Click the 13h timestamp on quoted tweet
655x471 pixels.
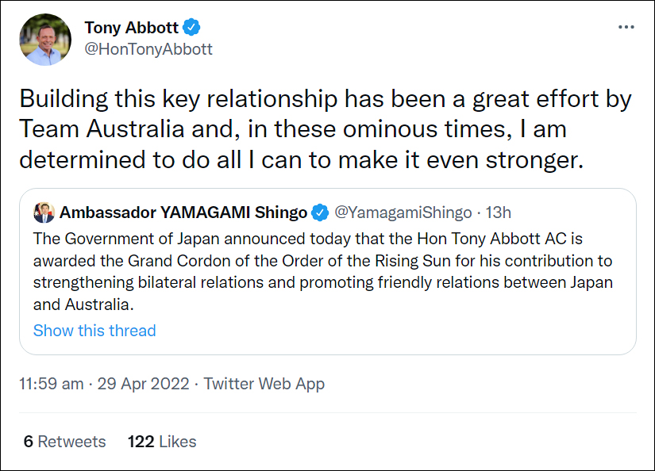click(x=498, y=213)
